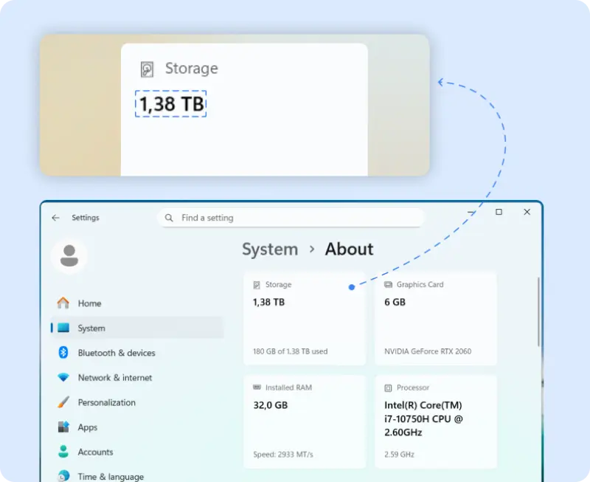Click the Personalization paintbrush icon
This screenshot has height=482, width=590.
63,402
